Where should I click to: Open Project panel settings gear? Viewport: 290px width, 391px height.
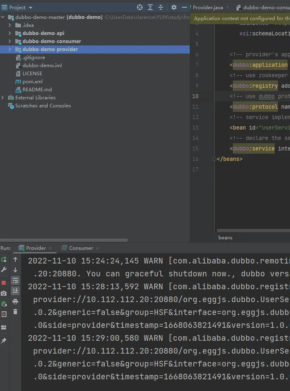pos(174,7)
